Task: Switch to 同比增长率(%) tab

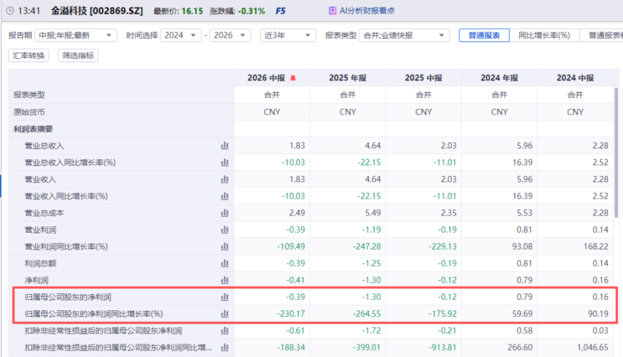Action: click(544, 35)
